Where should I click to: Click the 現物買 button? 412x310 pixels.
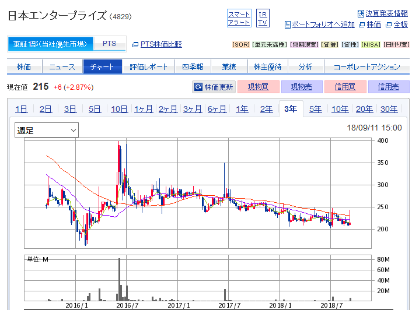[257, 87]
